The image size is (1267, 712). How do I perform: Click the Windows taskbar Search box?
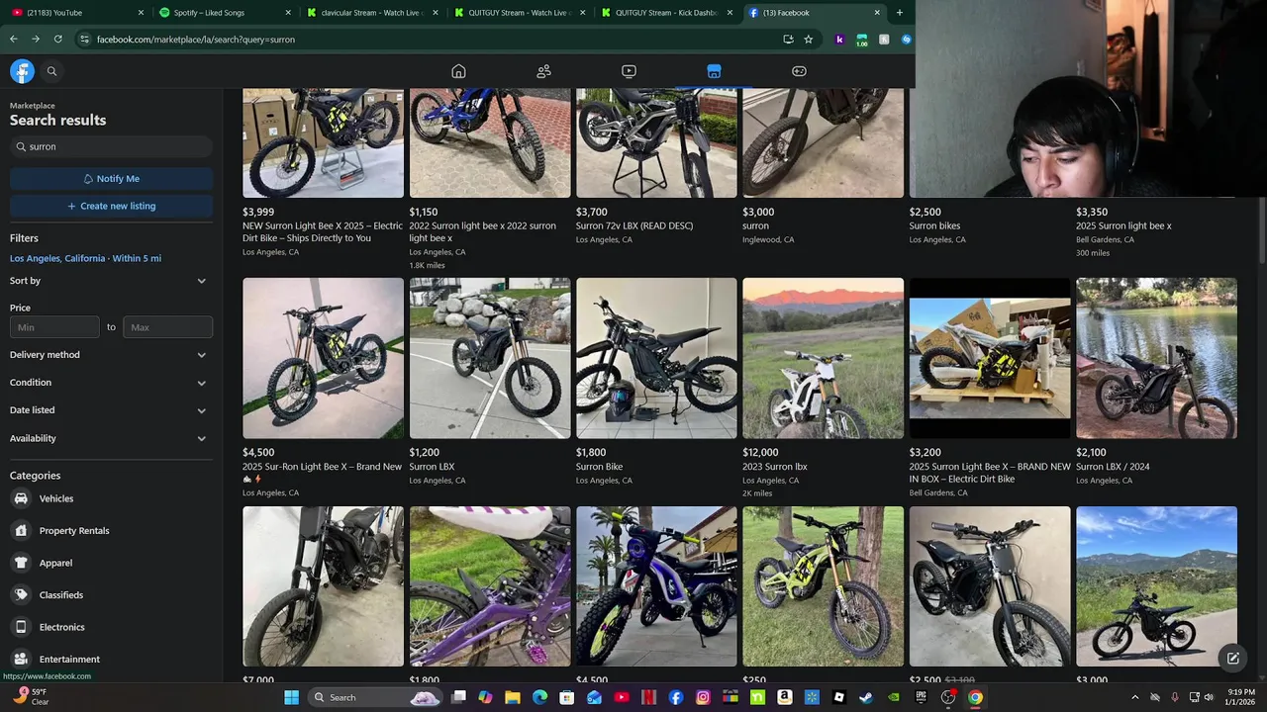[374, 697]
